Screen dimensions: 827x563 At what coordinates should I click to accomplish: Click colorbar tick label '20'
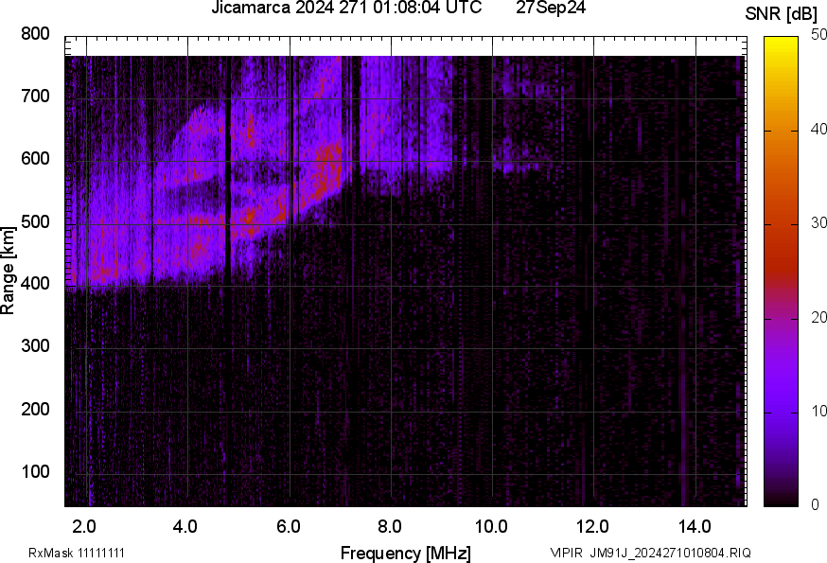(819, 317)
